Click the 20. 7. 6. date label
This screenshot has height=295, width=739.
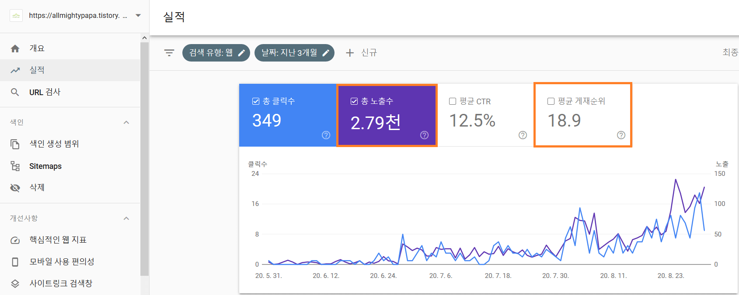(x=441, y=276)
